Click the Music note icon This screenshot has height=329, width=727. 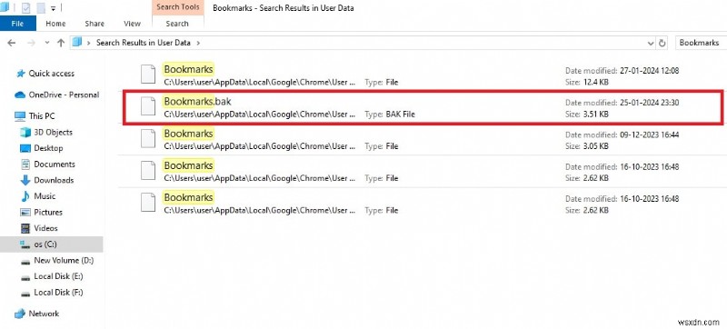click(x=25, y=196)
